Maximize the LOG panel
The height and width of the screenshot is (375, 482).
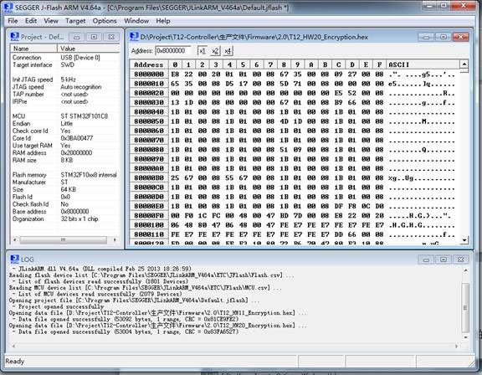click(x=444, y=259)
